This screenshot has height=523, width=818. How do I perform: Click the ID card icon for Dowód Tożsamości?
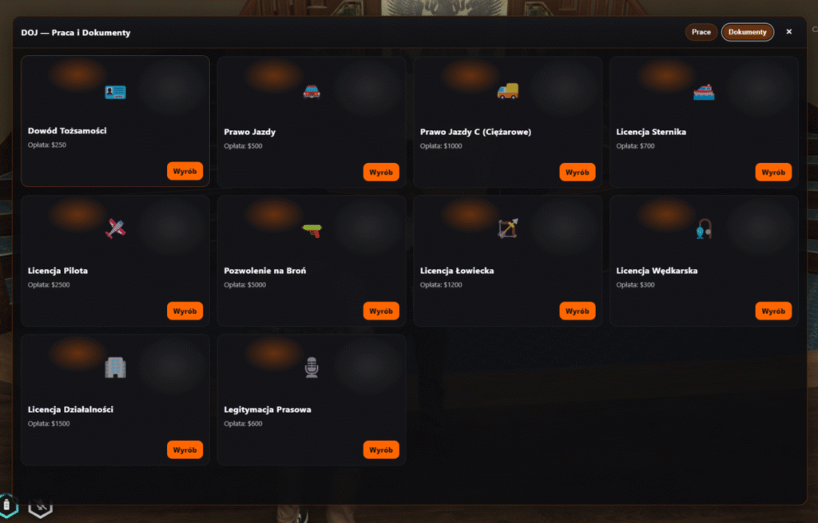click(x=115, y=93)
